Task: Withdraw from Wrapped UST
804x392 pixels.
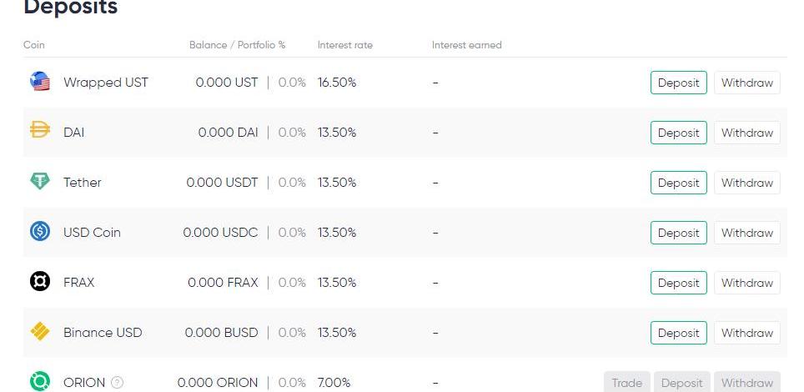Action: (747, 83)
